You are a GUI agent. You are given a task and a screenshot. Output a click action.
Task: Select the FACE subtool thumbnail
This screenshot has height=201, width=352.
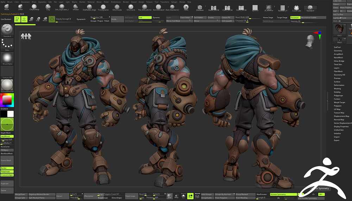point(339,30)
